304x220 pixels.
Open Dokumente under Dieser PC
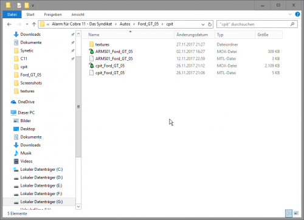coord(31,137)
